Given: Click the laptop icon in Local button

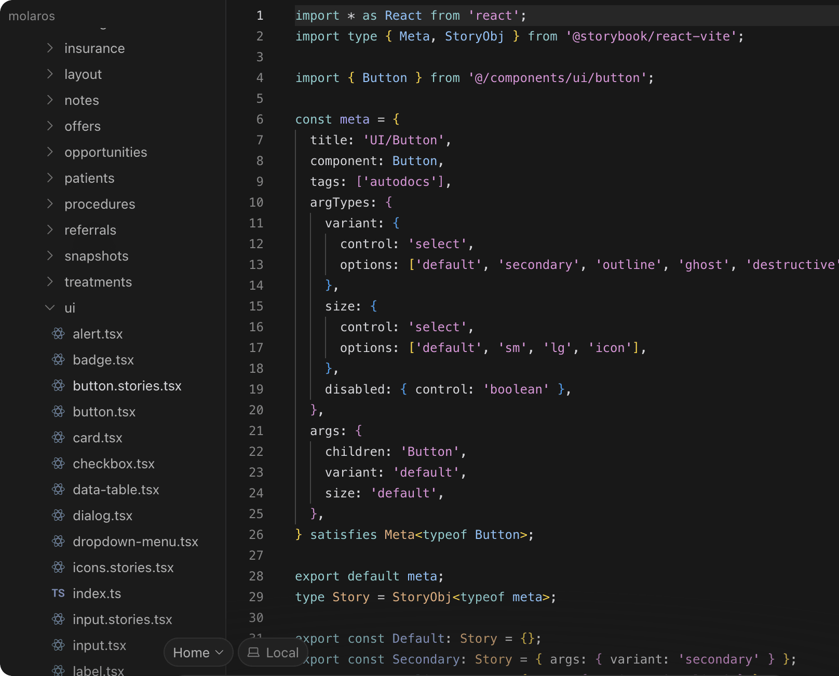Looking at the screenshot, I should [x=253, y=652].
